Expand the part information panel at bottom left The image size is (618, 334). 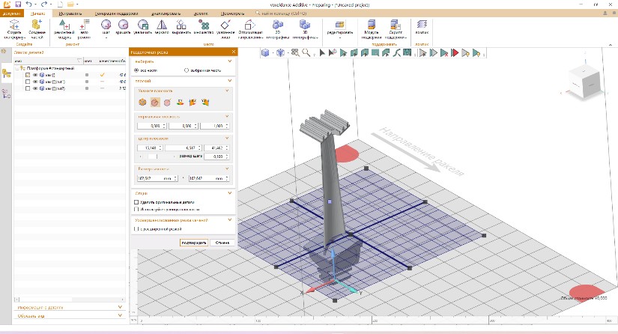tap(120, 306)
